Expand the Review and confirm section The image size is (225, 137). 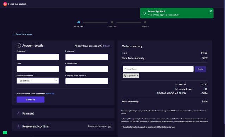pyautogui.click(x=63, y=126)
